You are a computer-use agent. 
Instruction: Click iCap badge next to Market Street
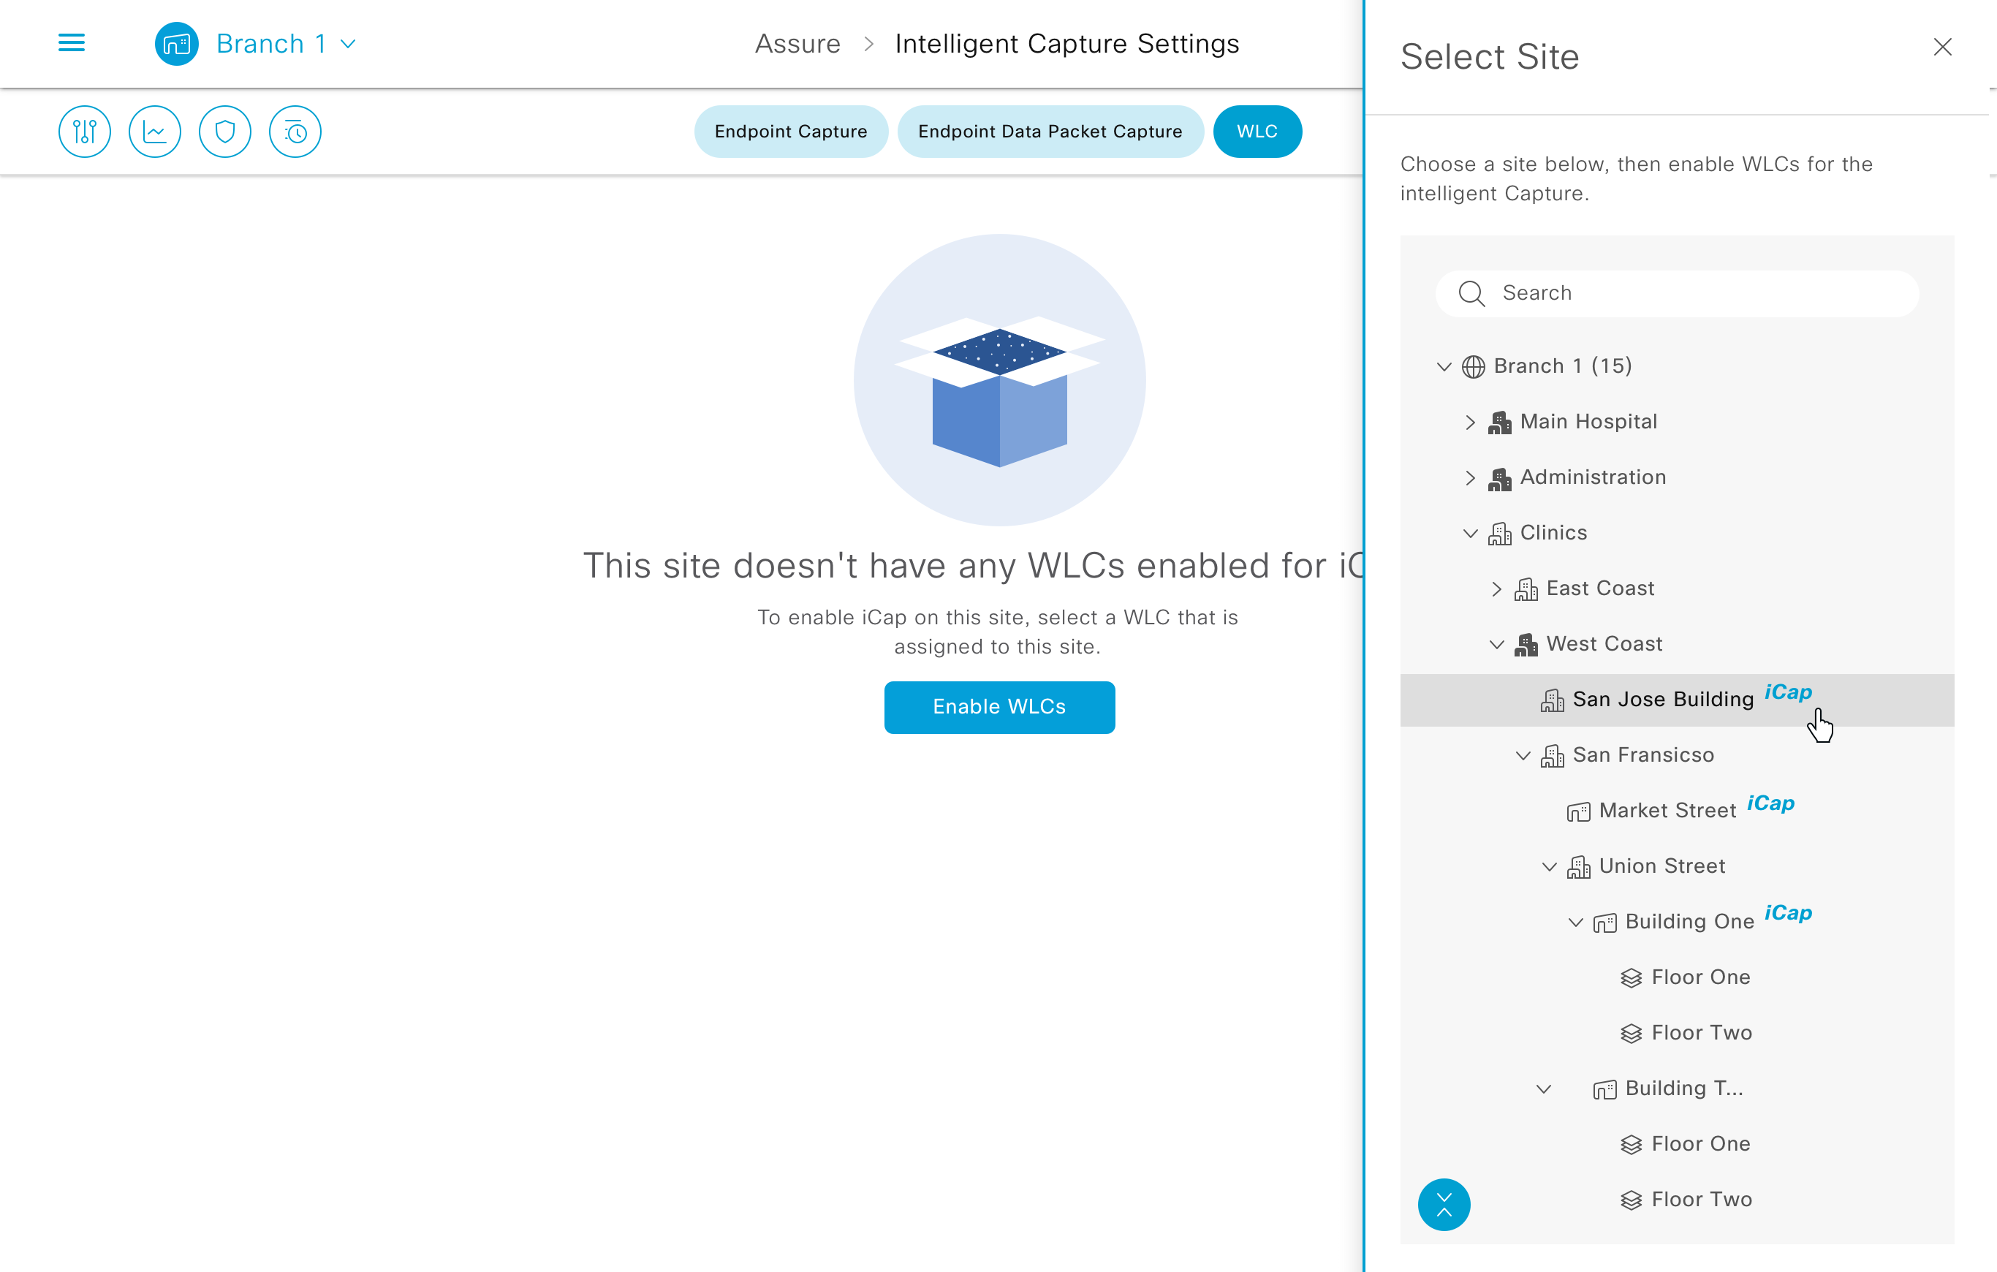point(1770,803)
